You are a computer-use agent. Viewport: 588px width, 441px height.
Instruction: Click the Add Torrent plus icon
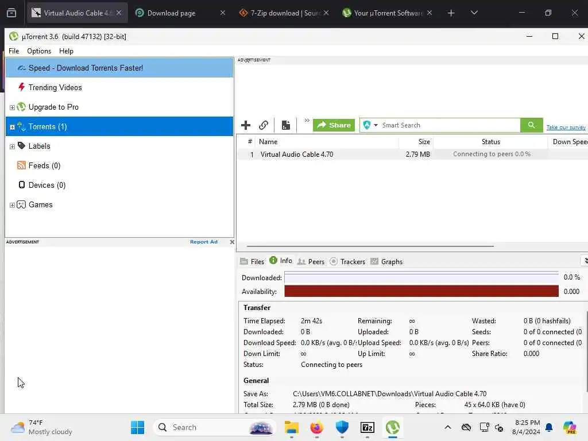(246, 125)
